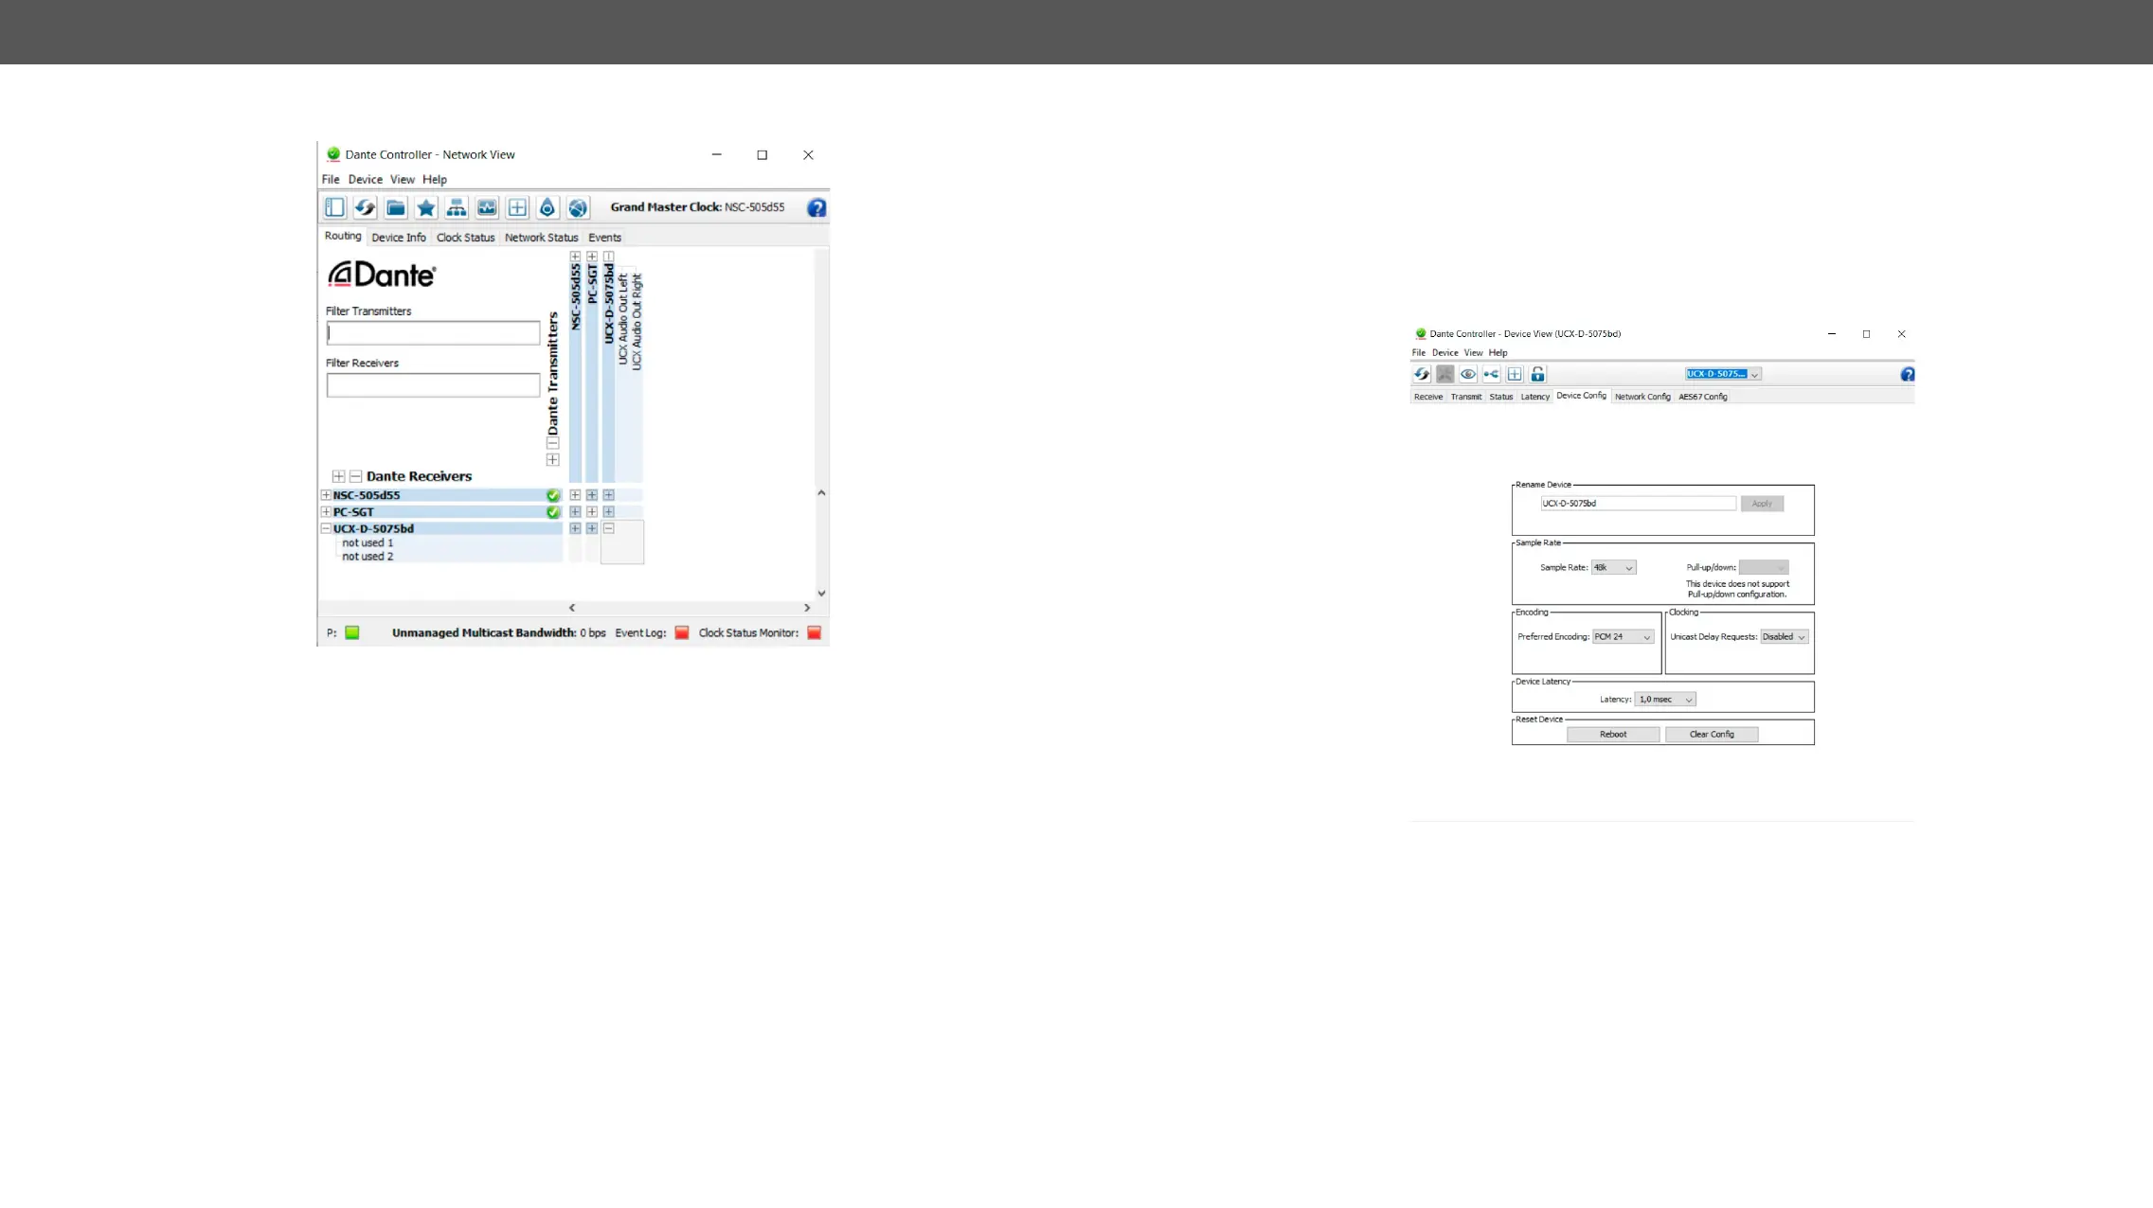The width and height of the screenshot is (2153, 1208).
Task: Open the Preferred Encoding PCM 24 dropdown
Action: click(1624, 637)
